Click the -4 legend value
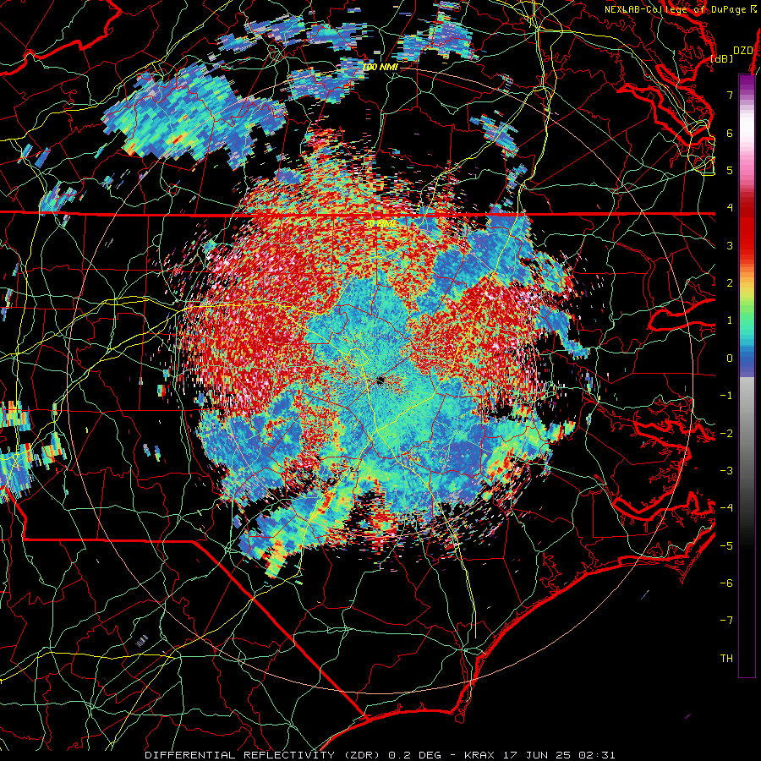761x761 pixels. (726, 507)
